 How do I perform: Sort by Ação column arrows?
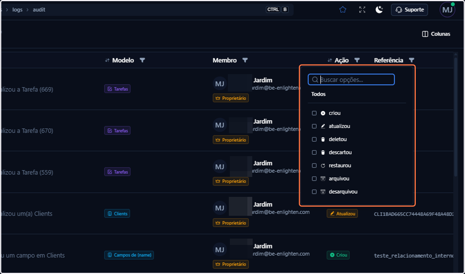[x=330, y=60]
